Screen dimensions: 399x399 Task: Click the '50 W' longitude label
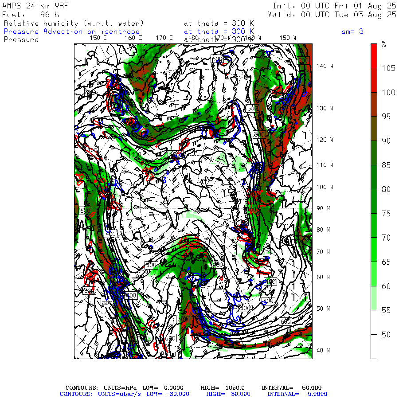[323, 309]
